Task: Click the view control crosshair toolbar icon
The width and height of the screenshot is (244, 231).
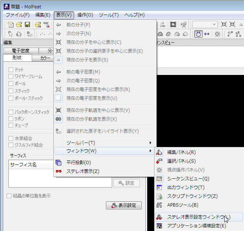Action: click(217, 34)
